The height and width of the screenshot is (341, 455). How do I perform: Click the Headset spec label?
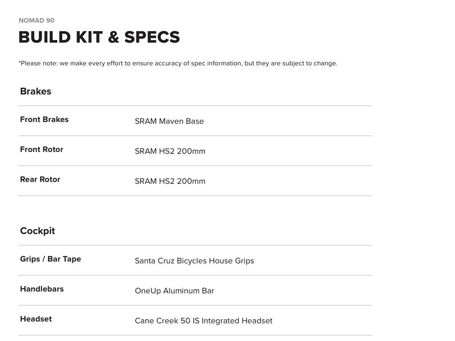pos(36,319)
